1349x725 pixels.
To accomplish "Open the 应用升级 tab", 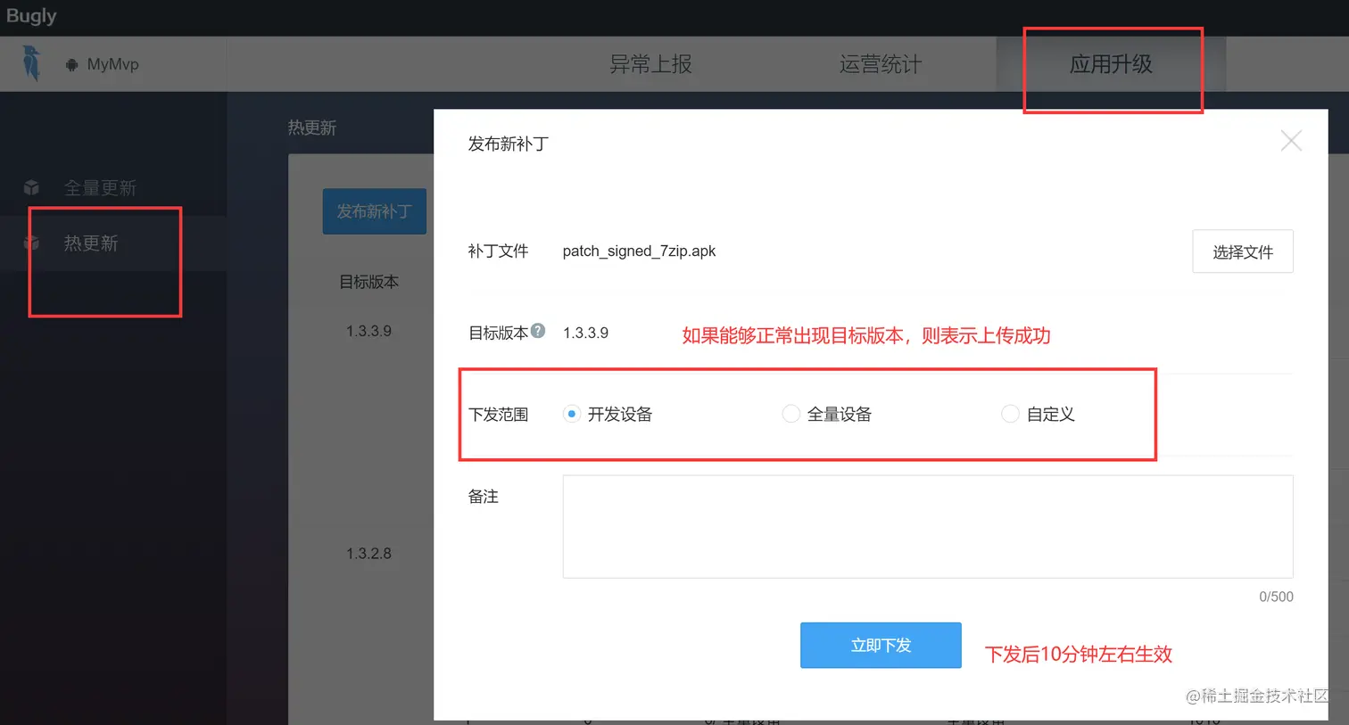I will (1111, 64).
